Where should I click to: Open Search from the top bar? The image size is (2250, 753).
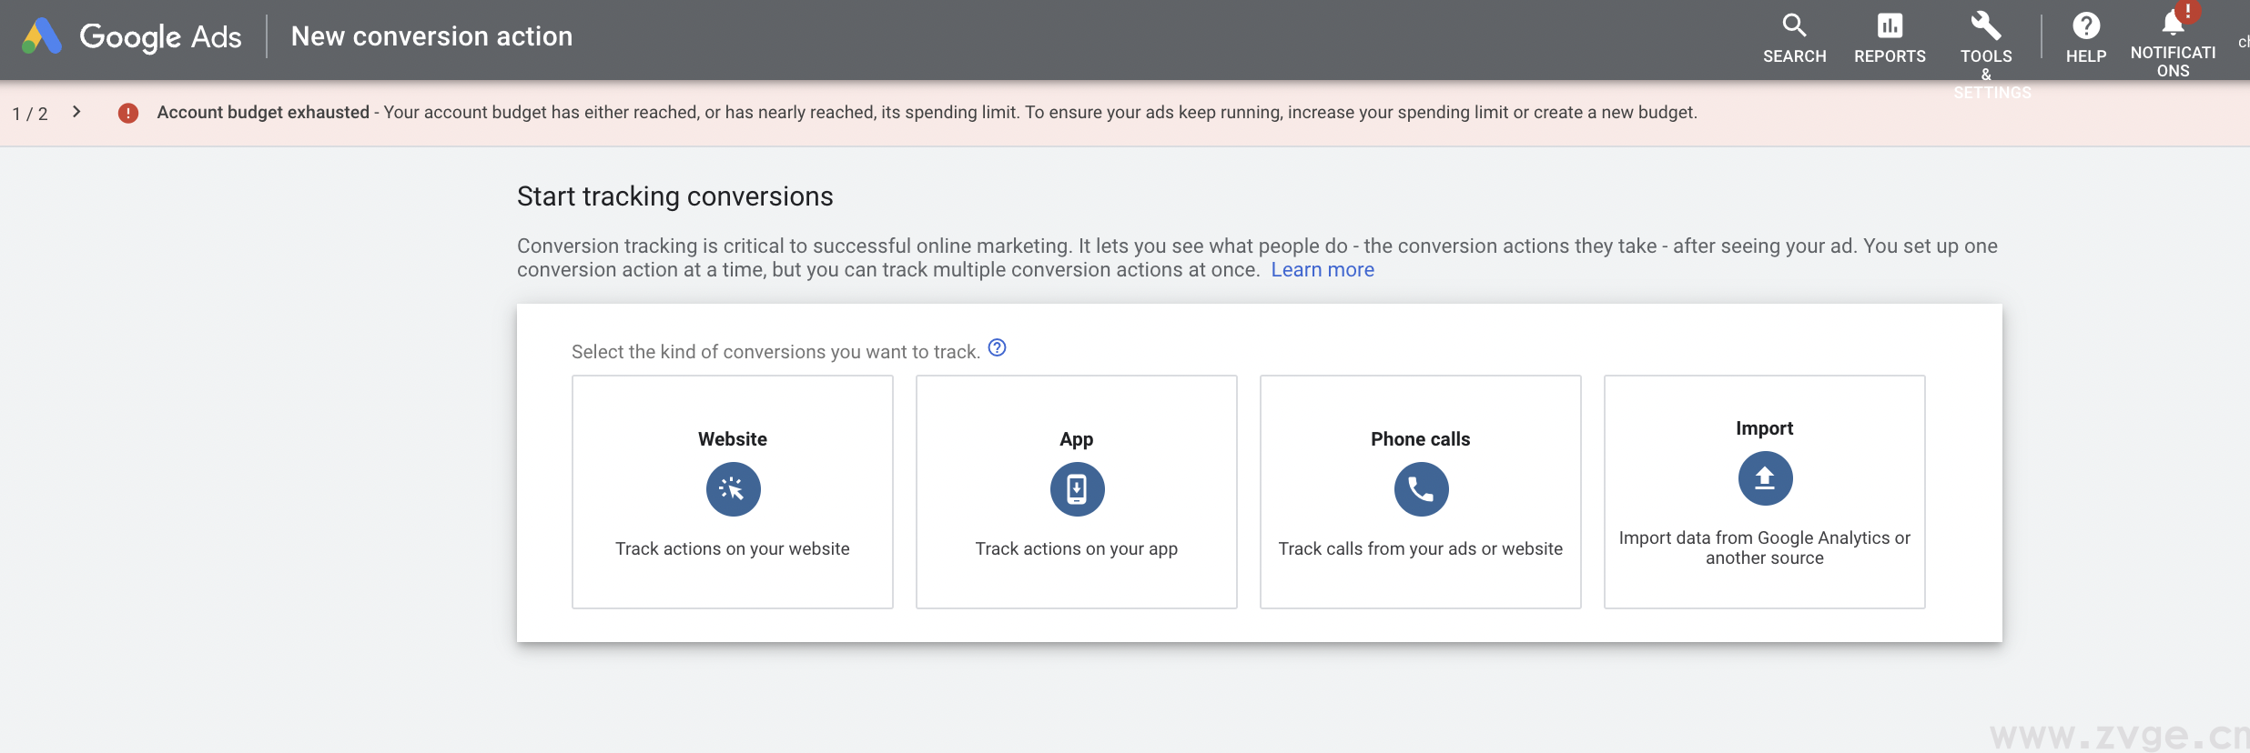(1794, 26)
